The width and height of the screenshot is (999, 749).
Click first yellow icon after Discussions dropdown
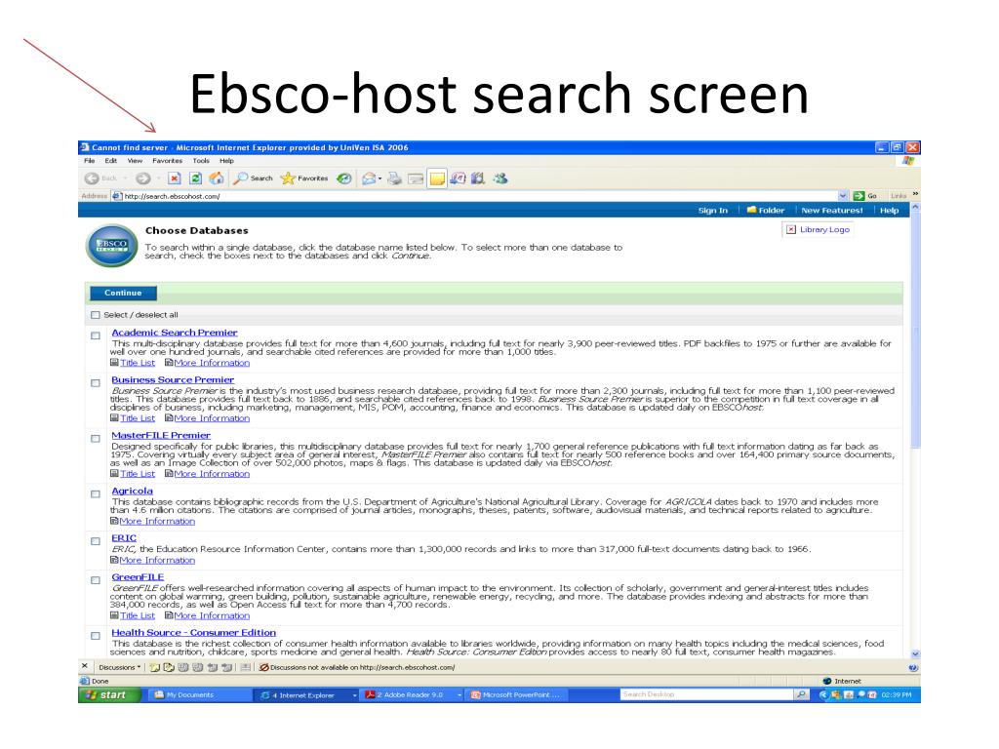(154, 667)
